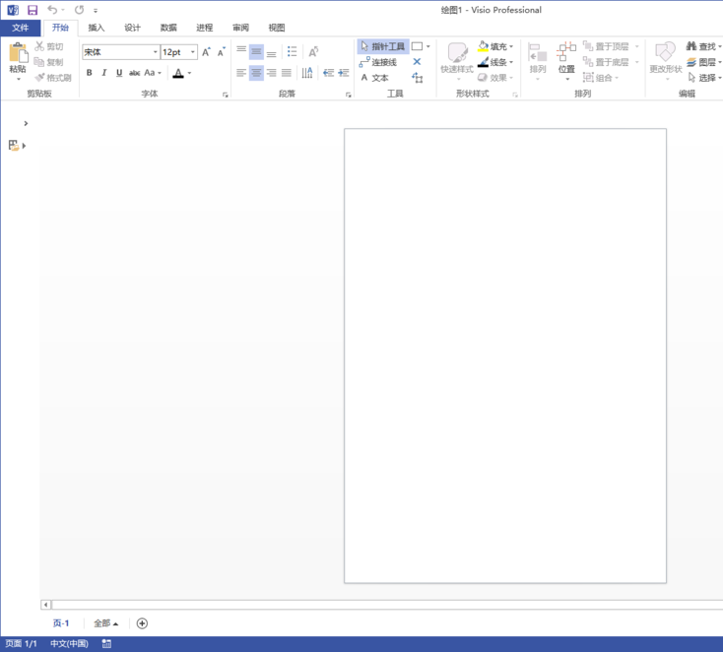Open 快速样式 (Quick Styles) gallery
Viewport: 723px width, 652px height.
[457, 60]
